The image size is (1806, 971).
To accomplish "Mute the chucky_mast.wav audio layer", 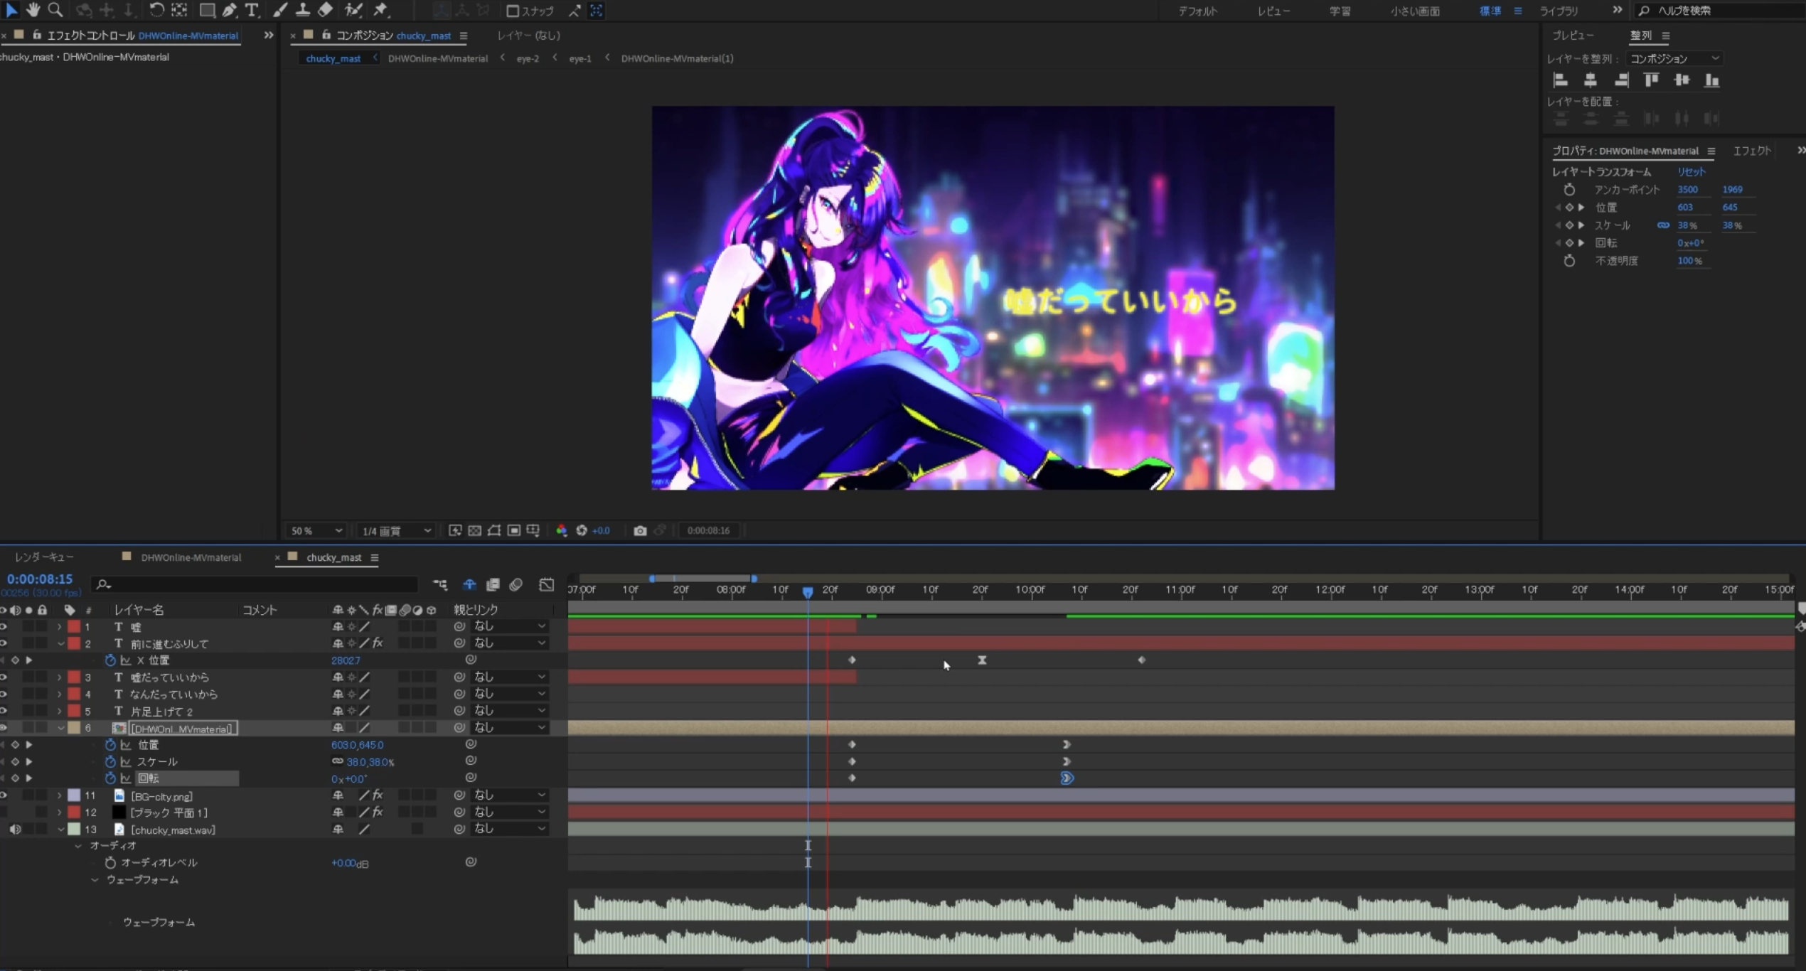I will click(x=15, y=829).
